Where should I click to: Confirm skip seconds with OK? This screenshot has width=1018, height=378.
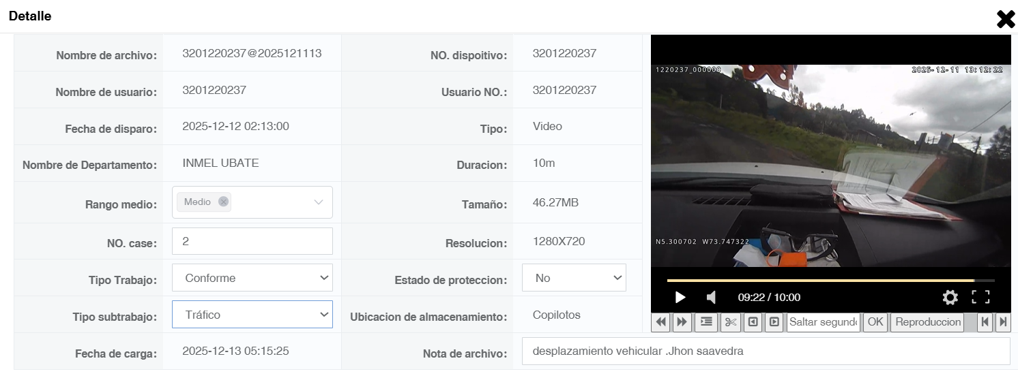click(x=875, y=322)
